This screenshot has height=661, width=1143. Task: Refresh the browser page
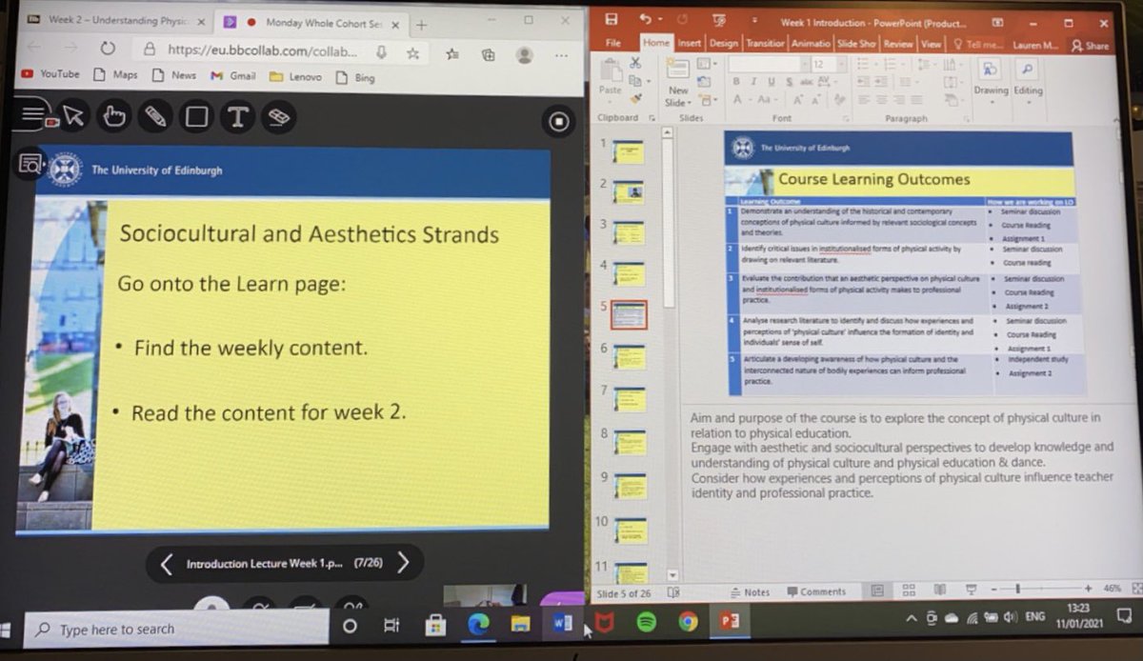pos(108,49)
